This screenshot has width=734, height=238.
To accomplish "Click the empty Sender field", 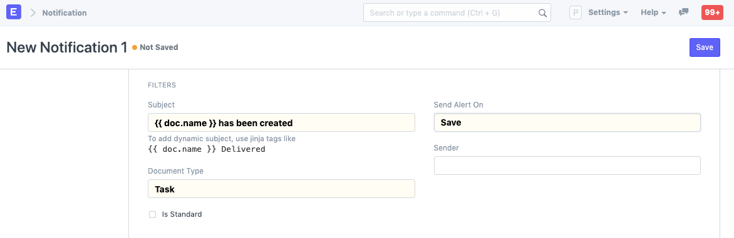I will pyautogui.click(x=567, y=166).
